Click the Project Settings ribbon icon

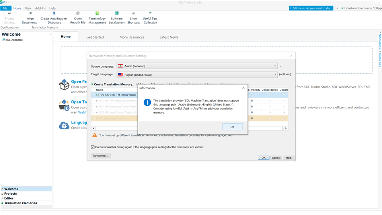coord(9,14)
